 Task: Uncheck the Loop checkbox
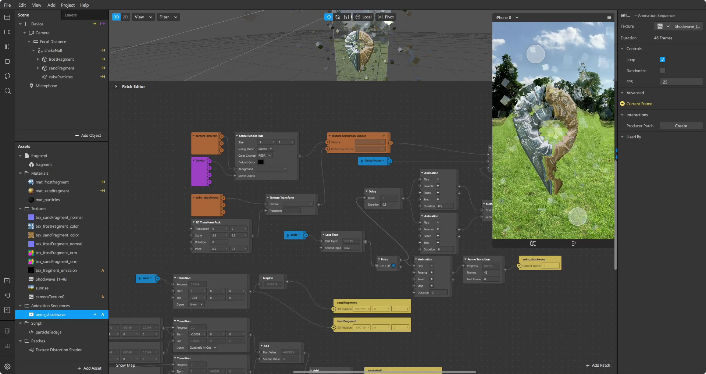point(663,60)
